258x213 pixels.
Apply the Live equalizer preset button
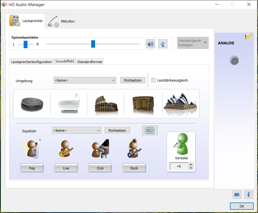(66, 168)
